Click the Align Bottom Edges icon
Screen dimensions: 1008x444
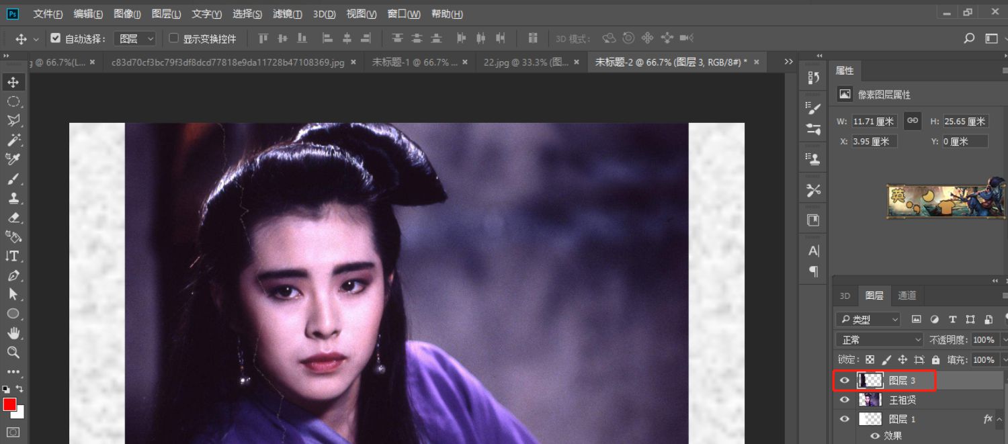(x=302, y=38)
